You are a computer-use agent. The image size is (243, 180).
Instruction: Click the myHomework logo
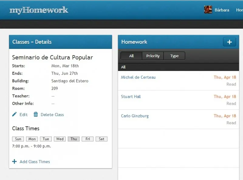click(39, 10)
